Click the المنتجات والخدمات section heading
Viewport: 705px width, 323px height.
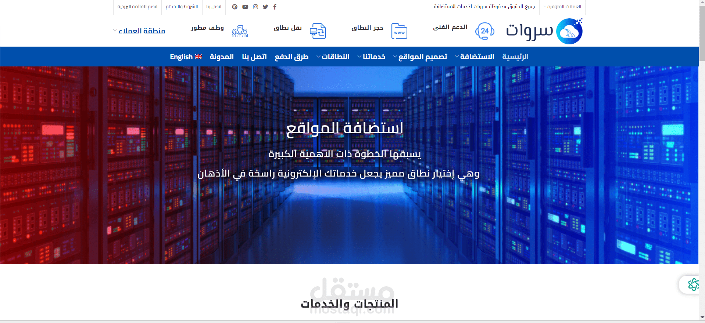click(x=350, y=304)
